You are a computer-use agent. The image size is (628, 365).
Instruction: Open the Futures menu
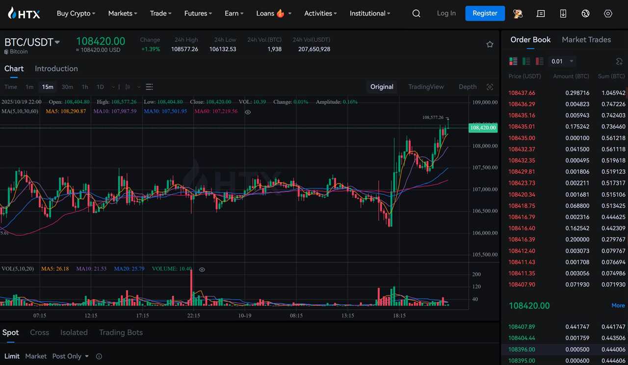click(198, 14)
